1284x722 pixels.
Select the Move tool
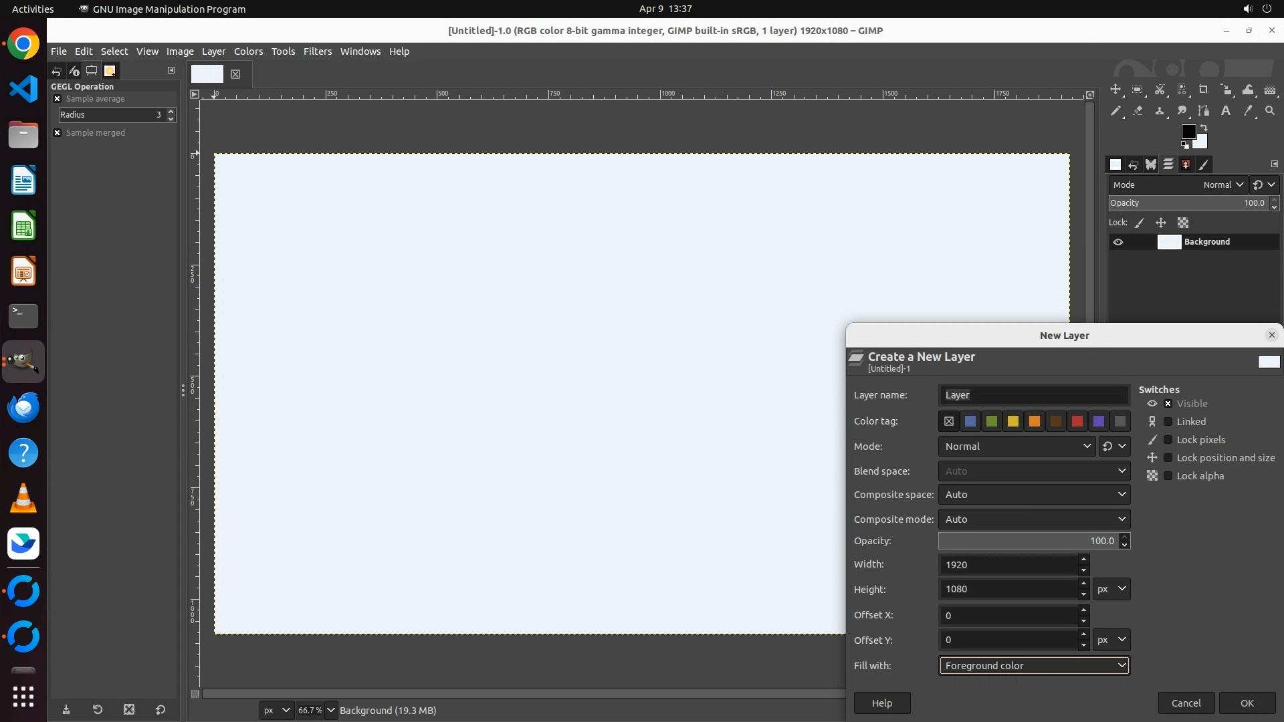1115,90
